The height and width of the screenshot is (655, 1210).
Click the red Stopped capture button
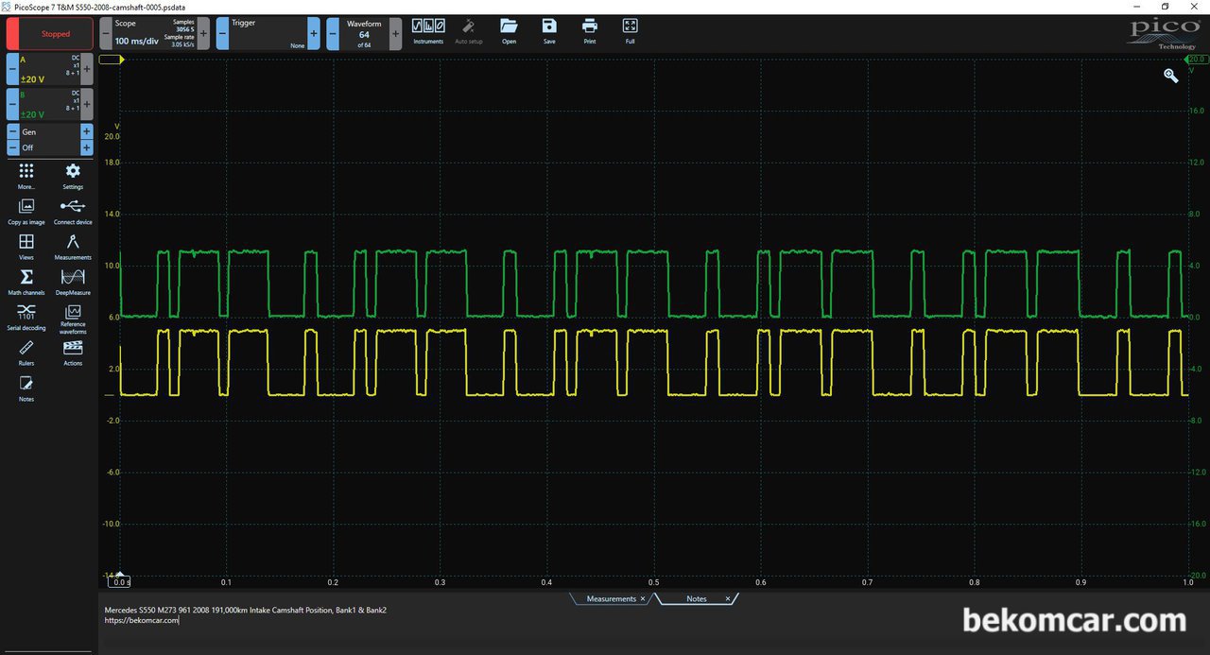[x=50, y=34]
